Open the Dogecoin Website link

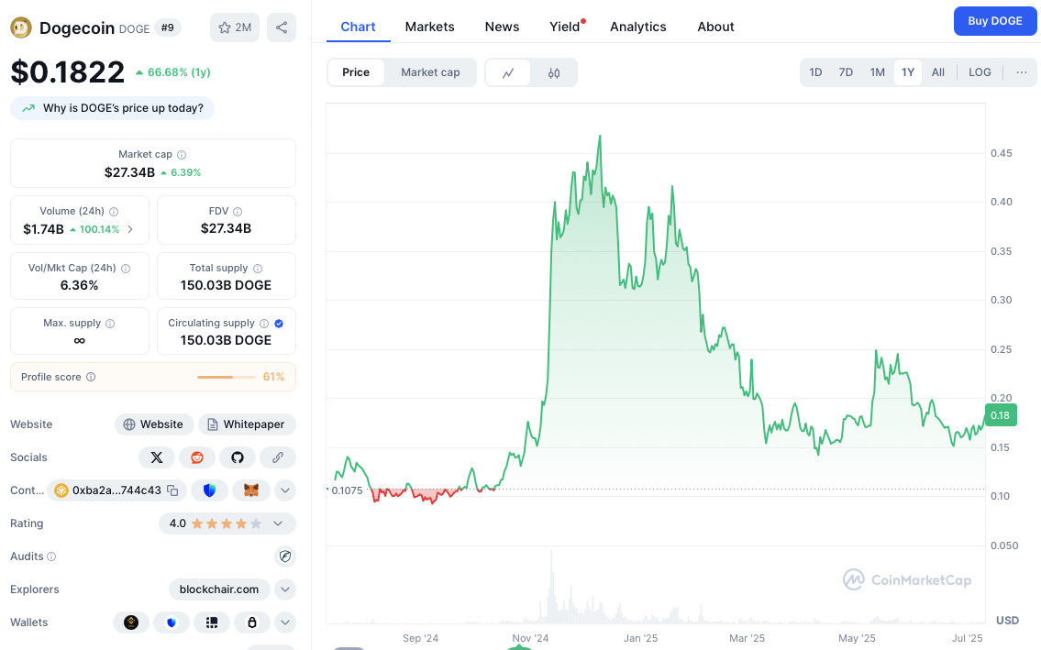154,424
